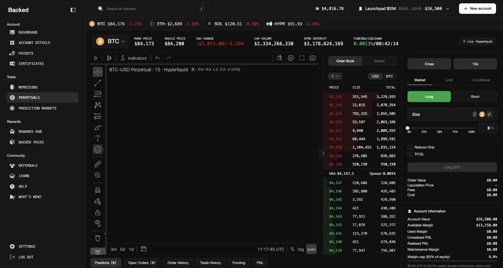Open the chart timeframe D selector
The height and width of the screenshot is (268, 503).
95,58
